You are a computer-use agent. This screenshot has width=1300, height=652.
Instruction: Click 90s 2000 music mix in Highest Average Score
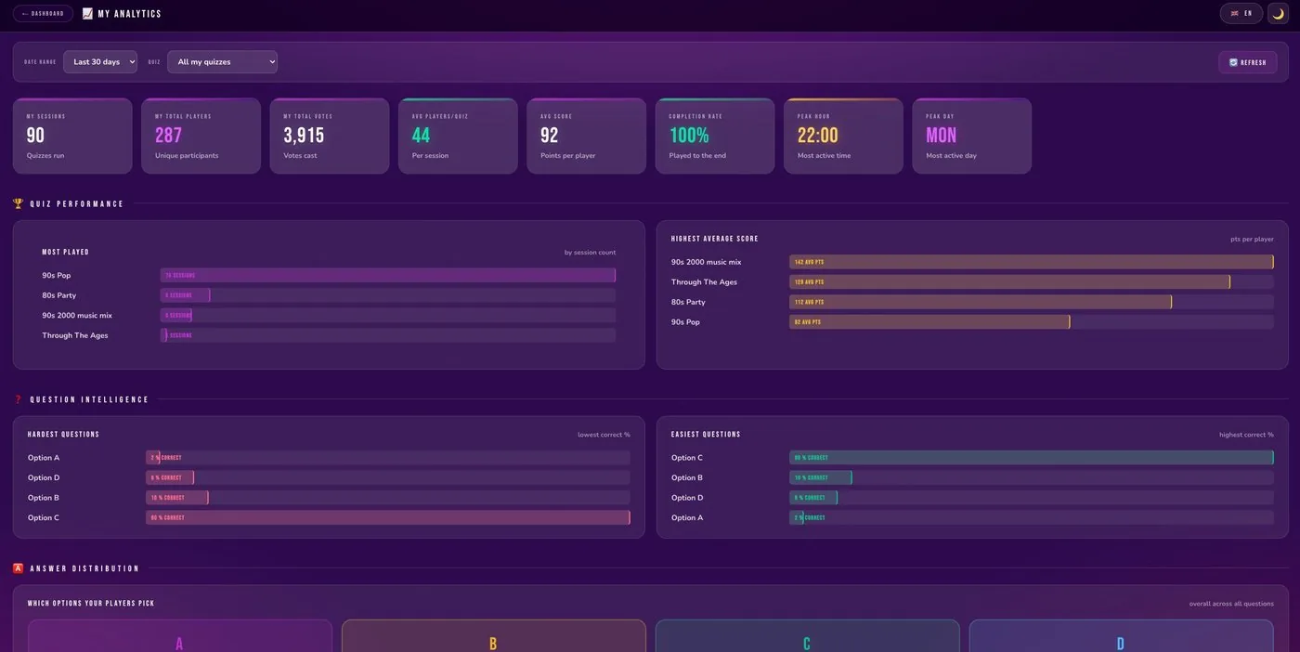coord(707,262)
